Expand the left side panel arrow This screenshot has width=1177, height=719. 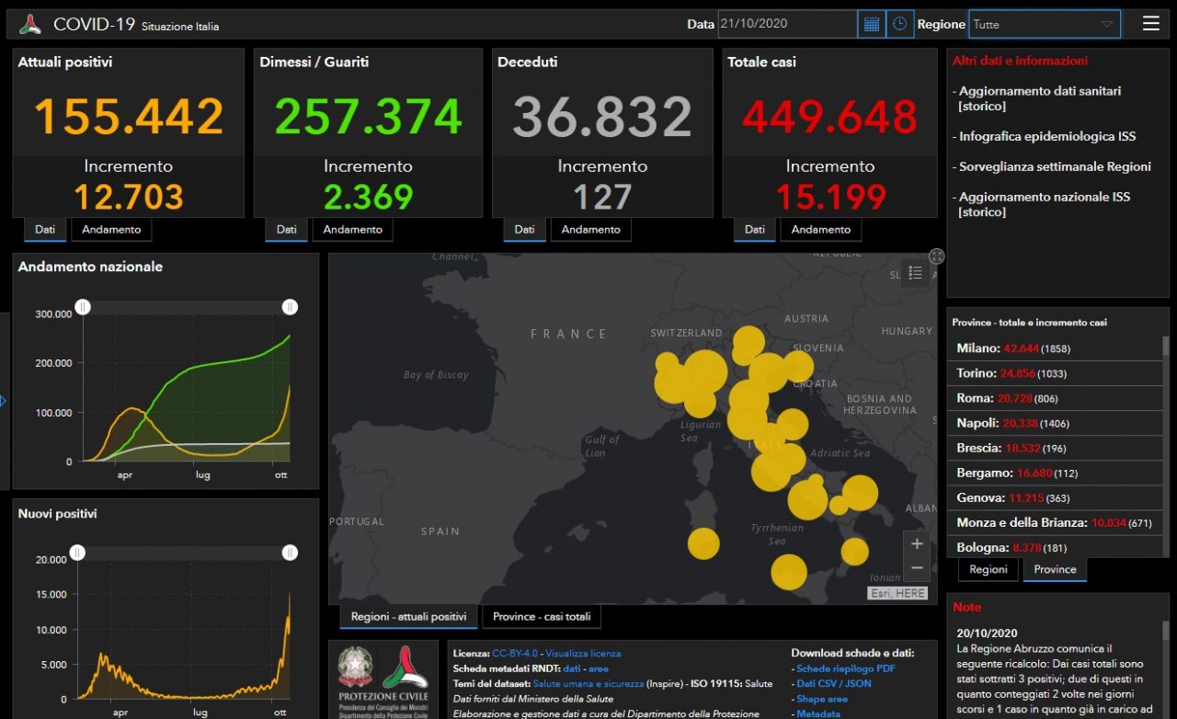pyautogui.click(x=4, y=401)
